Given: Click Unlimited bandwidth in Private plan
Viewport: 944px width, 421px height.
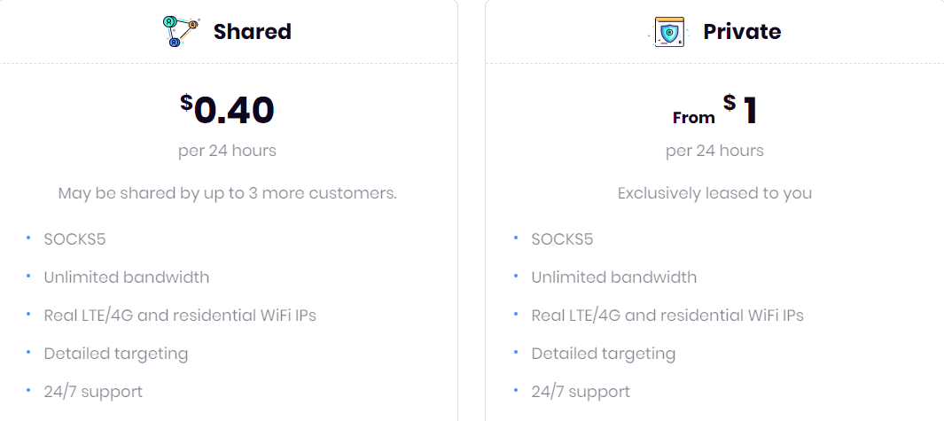Looking at the screenshot, I should 614,277.
